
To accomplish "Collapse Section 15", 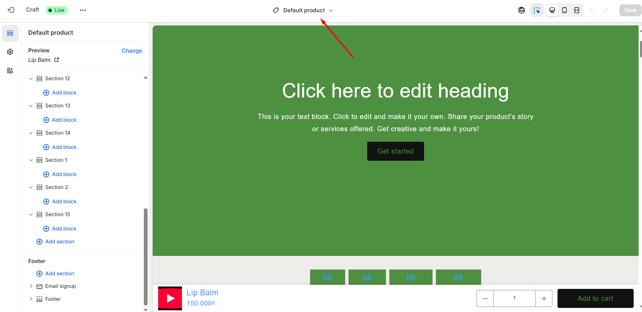I will point(31,214).
